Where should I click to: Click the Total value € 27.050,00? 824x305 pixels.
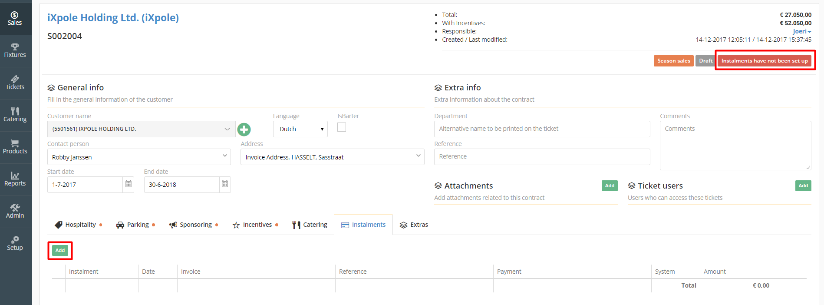795,15
